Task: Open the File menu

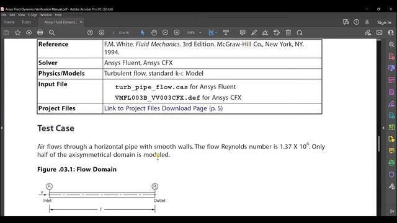Action: [x=4, y=15]
